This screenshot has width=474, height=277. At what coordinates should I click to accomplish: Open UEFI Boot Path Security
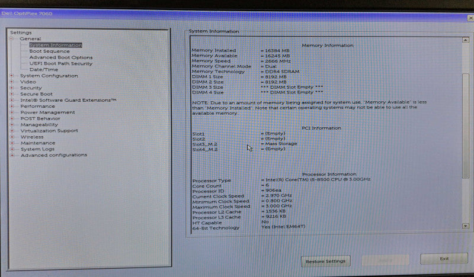[x=61, y=63]
